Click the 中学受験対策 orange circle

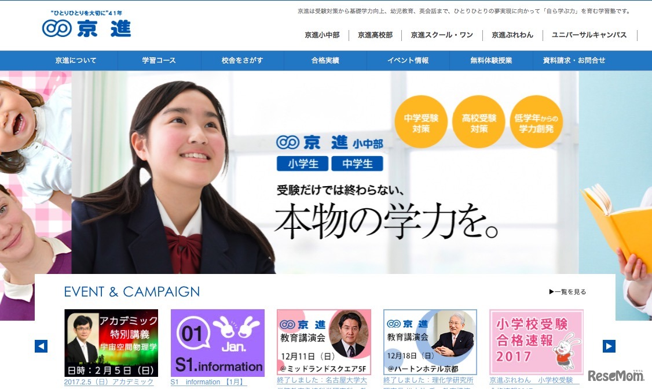tap(421, 122)
